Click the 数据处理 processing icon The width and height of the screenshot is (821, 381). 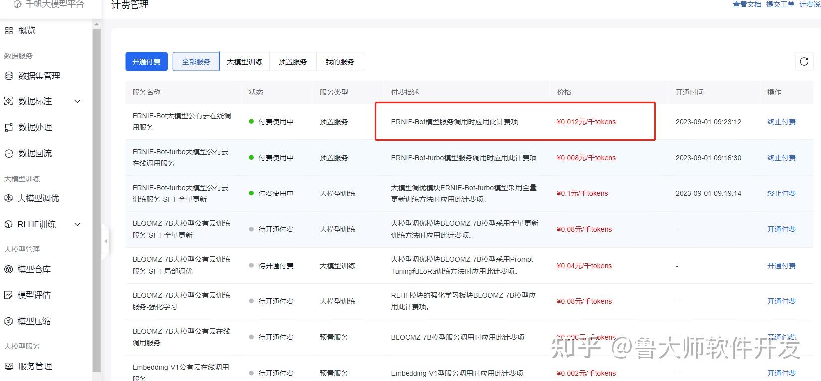[x=9, y=127]
